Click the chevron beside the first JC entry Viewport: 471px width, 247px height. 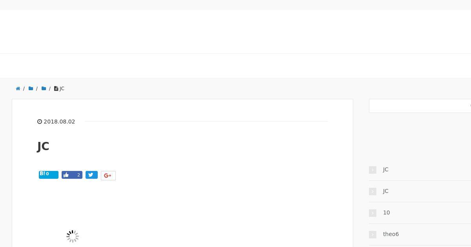372,170
